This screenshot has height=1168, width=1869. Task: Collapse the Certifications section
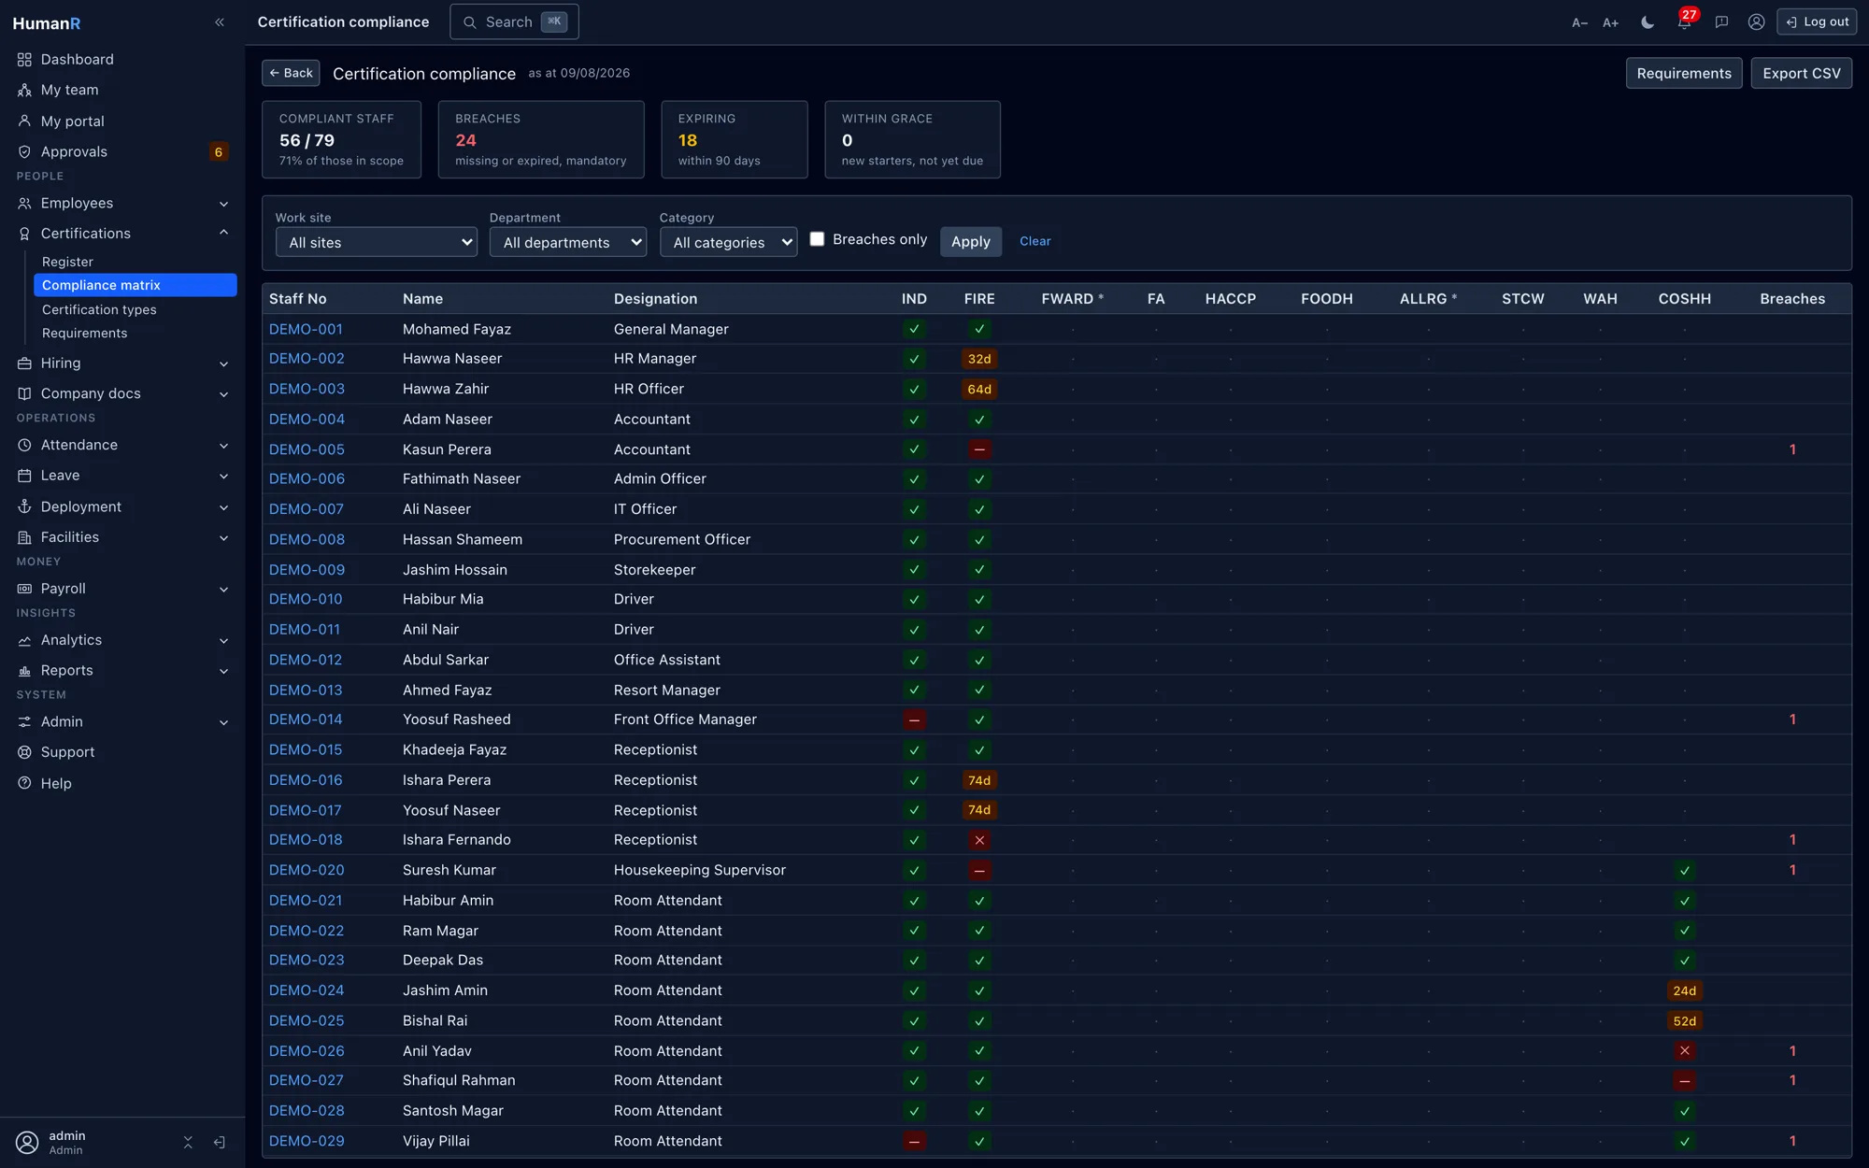[x=122, y=233]
